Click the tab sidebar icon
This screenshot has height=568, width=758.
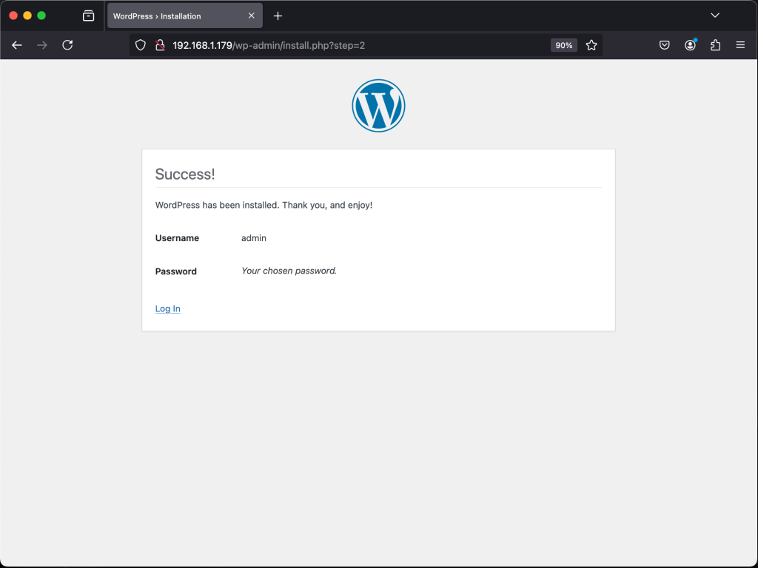[x=88, y=15]
